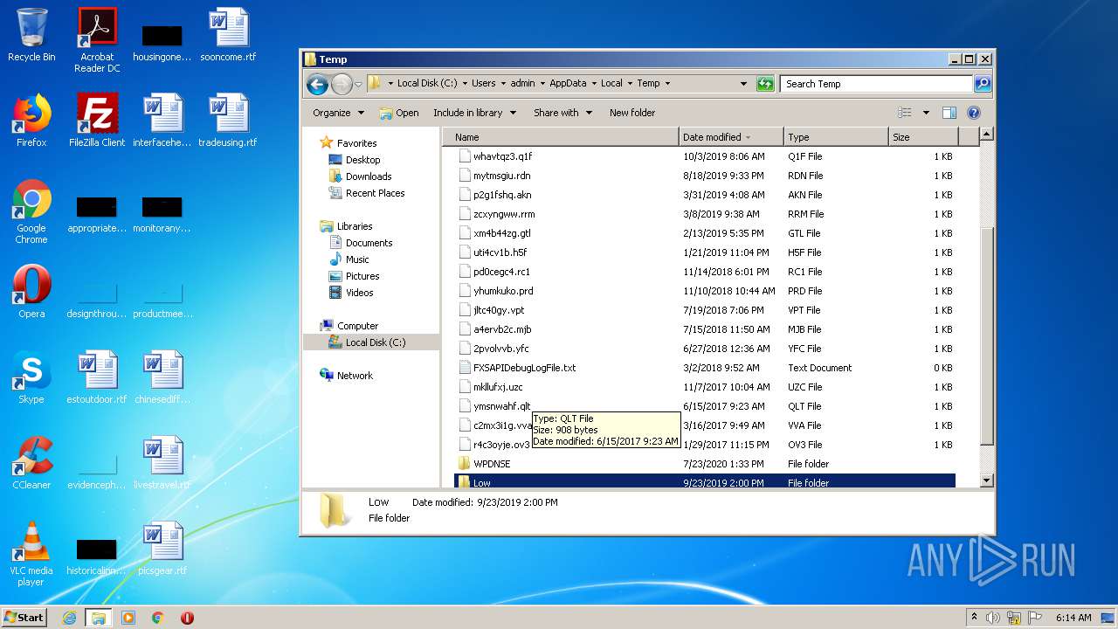Screen dimensions: 1118x629
Task: Click the Open toolbar button
Action: [x=399, y=113]
